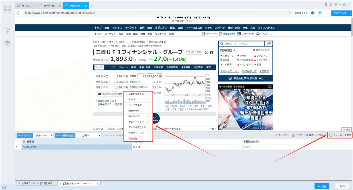
Task: Click the new task plus icon in sidebar
Action: point(7,31)
